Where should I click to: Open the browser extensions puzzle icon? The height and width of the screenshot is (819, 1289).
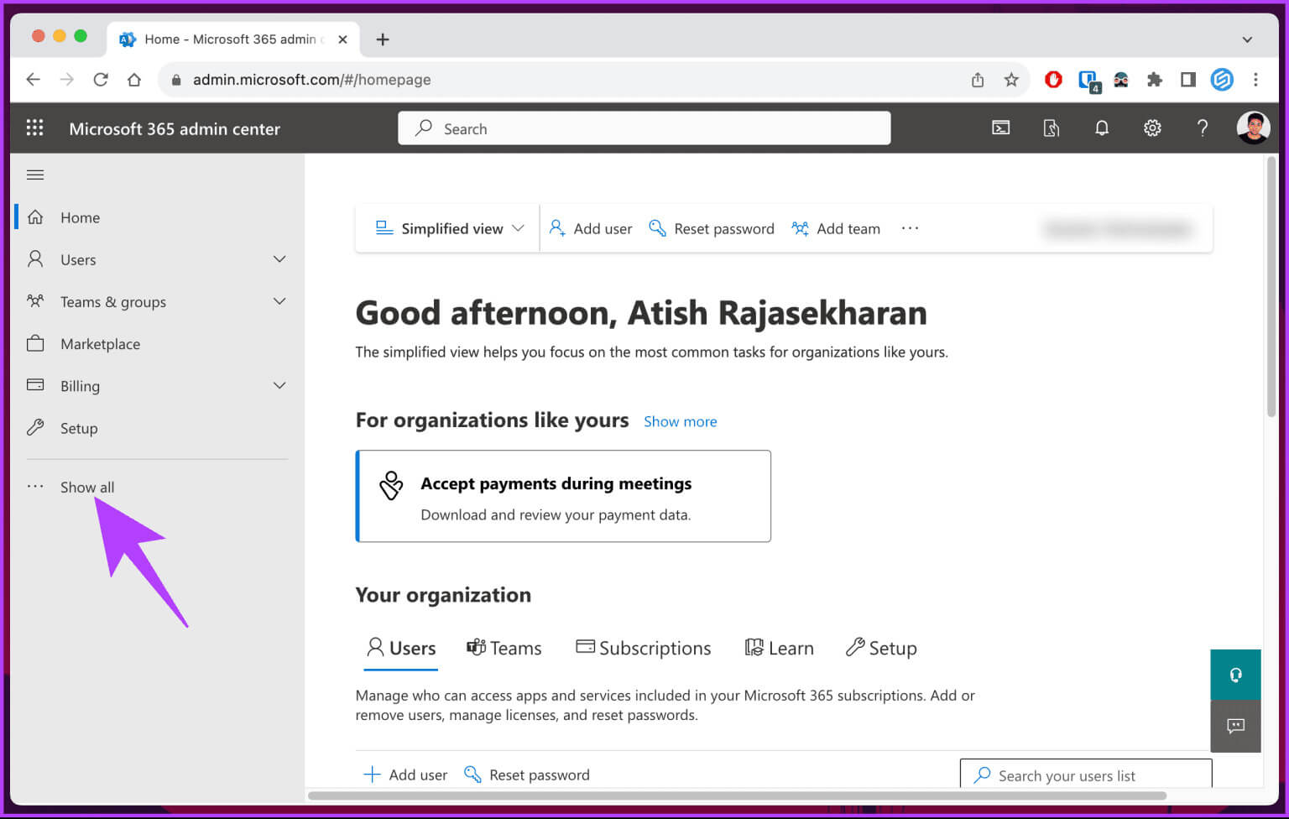pyautogui.click(x=1155, y=80)
